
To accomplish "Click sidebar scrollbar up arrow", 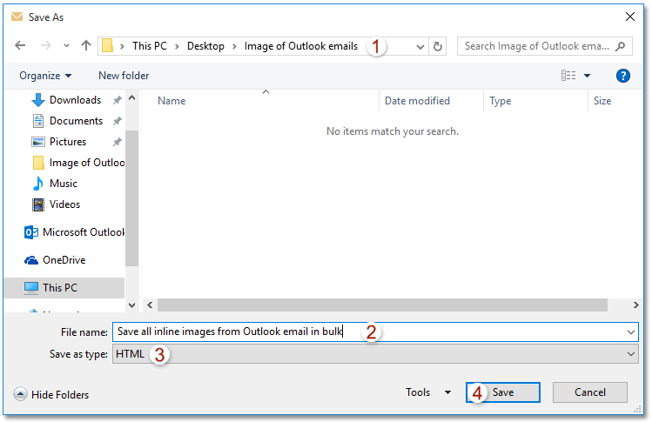I will click(x=131, y=98).
